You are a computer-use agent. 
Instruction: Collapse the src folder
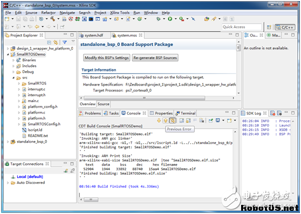coord(13,78)
